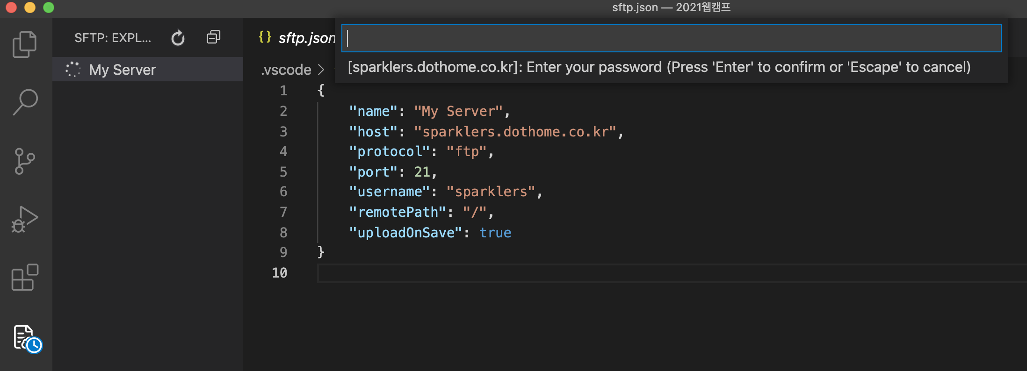
Task: Place cursor on empty line 10
Action: click(x=672, y=273)
